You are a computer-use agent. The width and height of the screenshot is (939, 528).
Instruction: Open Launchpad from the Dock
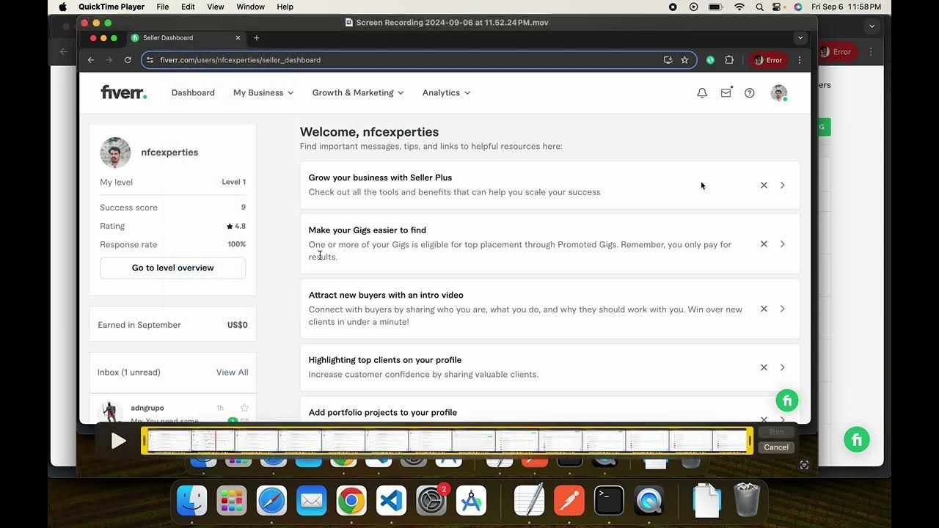(232, 501)
